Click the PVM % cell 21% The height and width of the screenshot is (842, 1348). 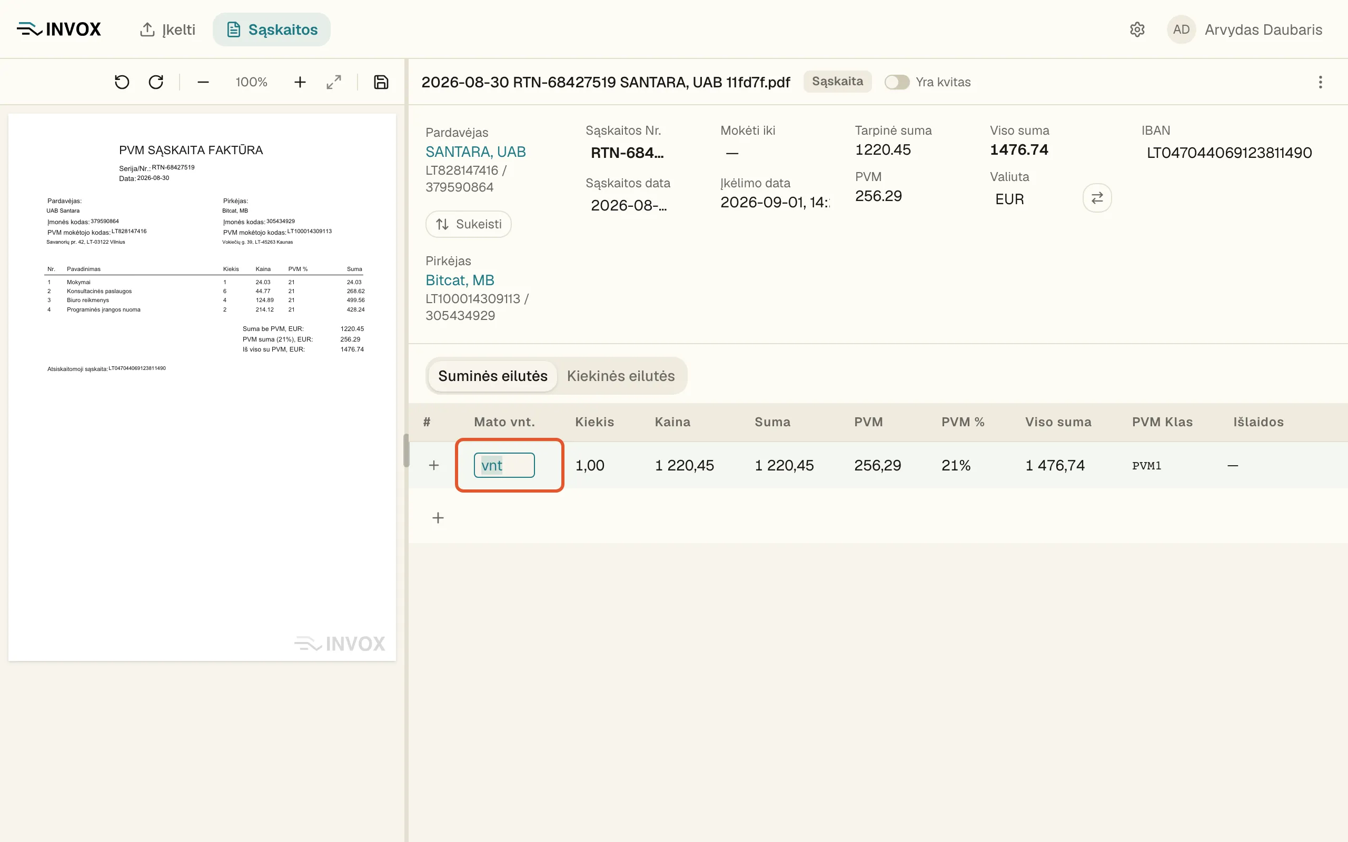956,466
